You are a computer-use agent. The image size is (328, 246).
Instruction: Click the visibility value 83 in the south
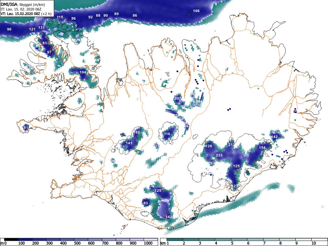(x=146, y=203)
